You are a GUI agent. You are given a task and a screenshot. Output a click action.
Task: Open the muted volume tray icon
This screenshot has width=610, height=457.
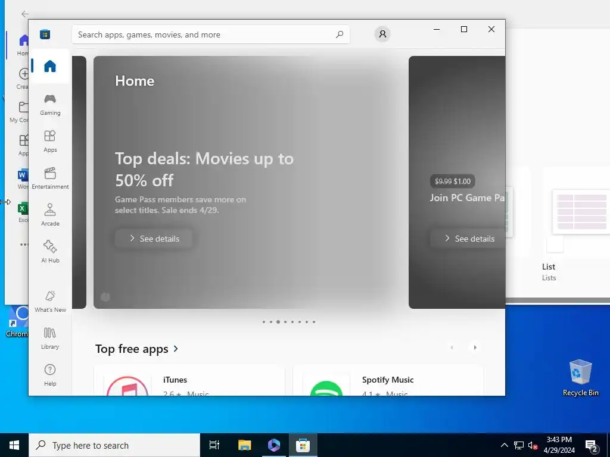[533, 445]
